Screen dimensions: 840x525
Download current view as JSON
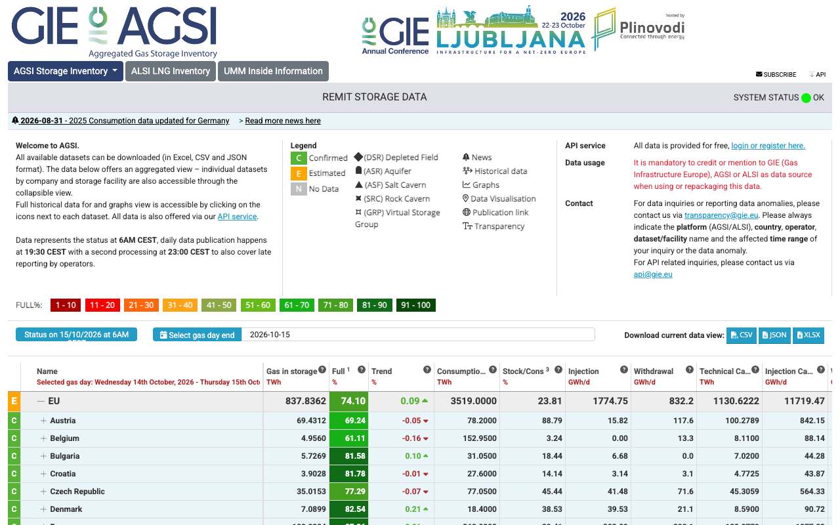pos(774,335)
